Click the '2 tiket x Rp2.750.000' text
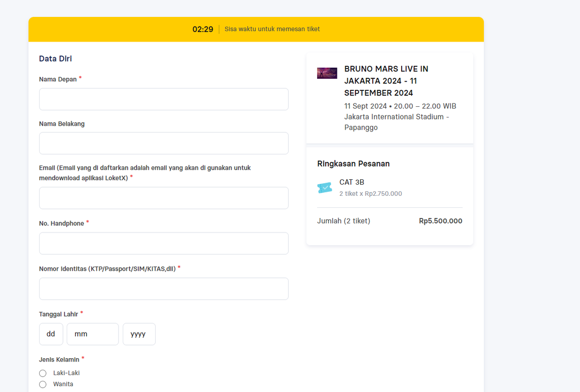The height and width of the screenshot is (392, 580). 371,193
